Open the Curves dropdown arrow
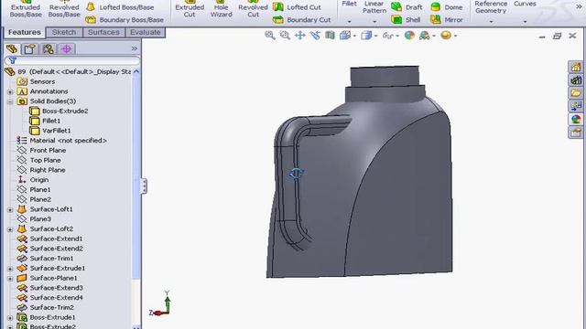Screen dimensions: 586x329 (x=525, y=22)
